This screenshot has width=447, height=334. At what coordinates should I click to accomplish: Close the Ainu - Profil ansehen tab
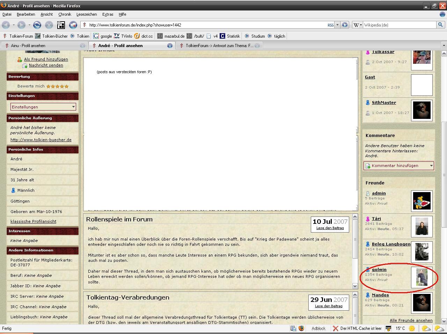(x=82, y=46)
